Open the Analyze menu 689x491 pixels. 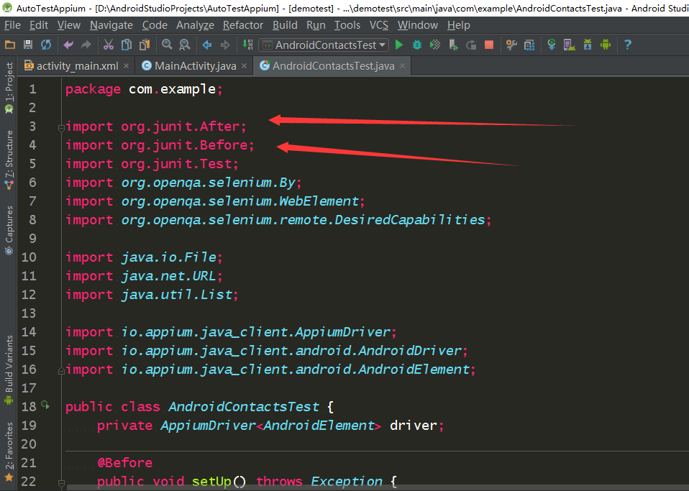tap(195, 25)
